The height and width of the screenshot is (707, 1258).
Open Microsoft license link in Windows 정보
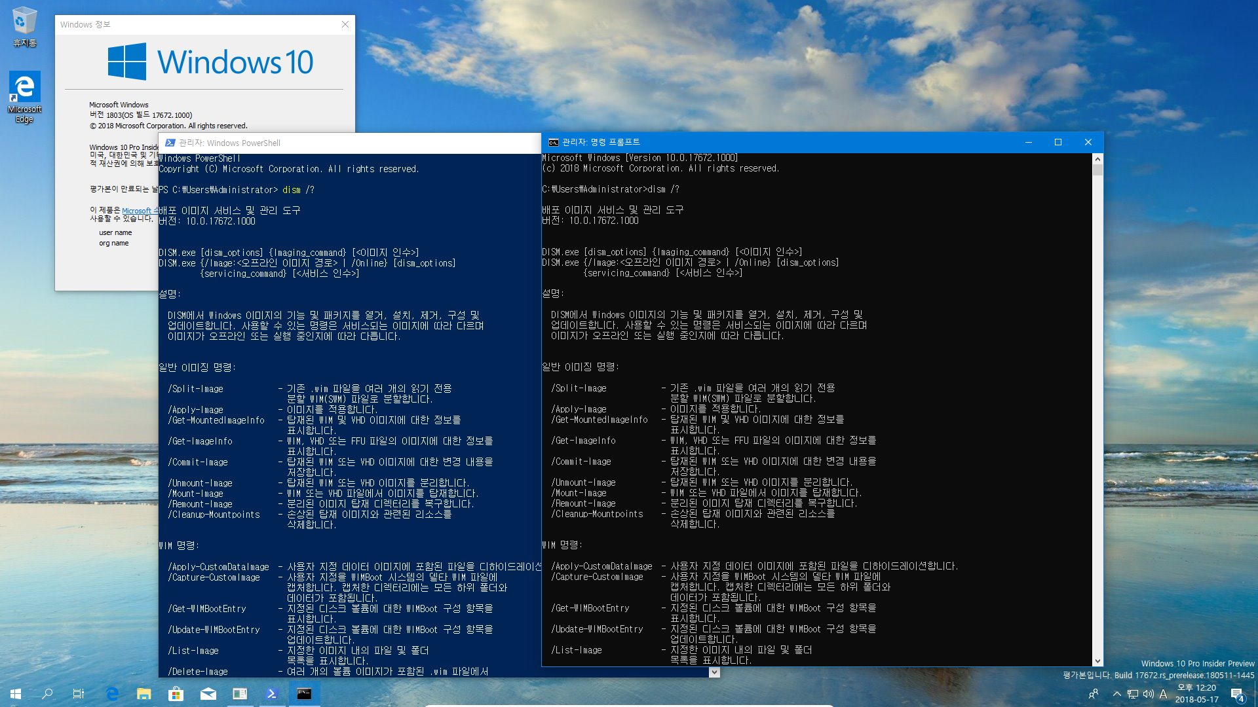click(x=139, y=211)
